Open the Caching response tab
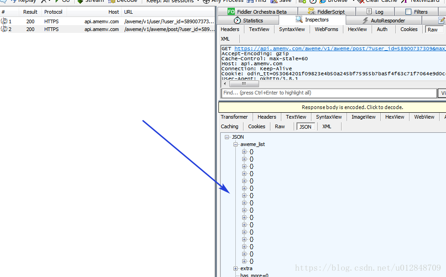The image size is (446, 277). coord(229,126)
